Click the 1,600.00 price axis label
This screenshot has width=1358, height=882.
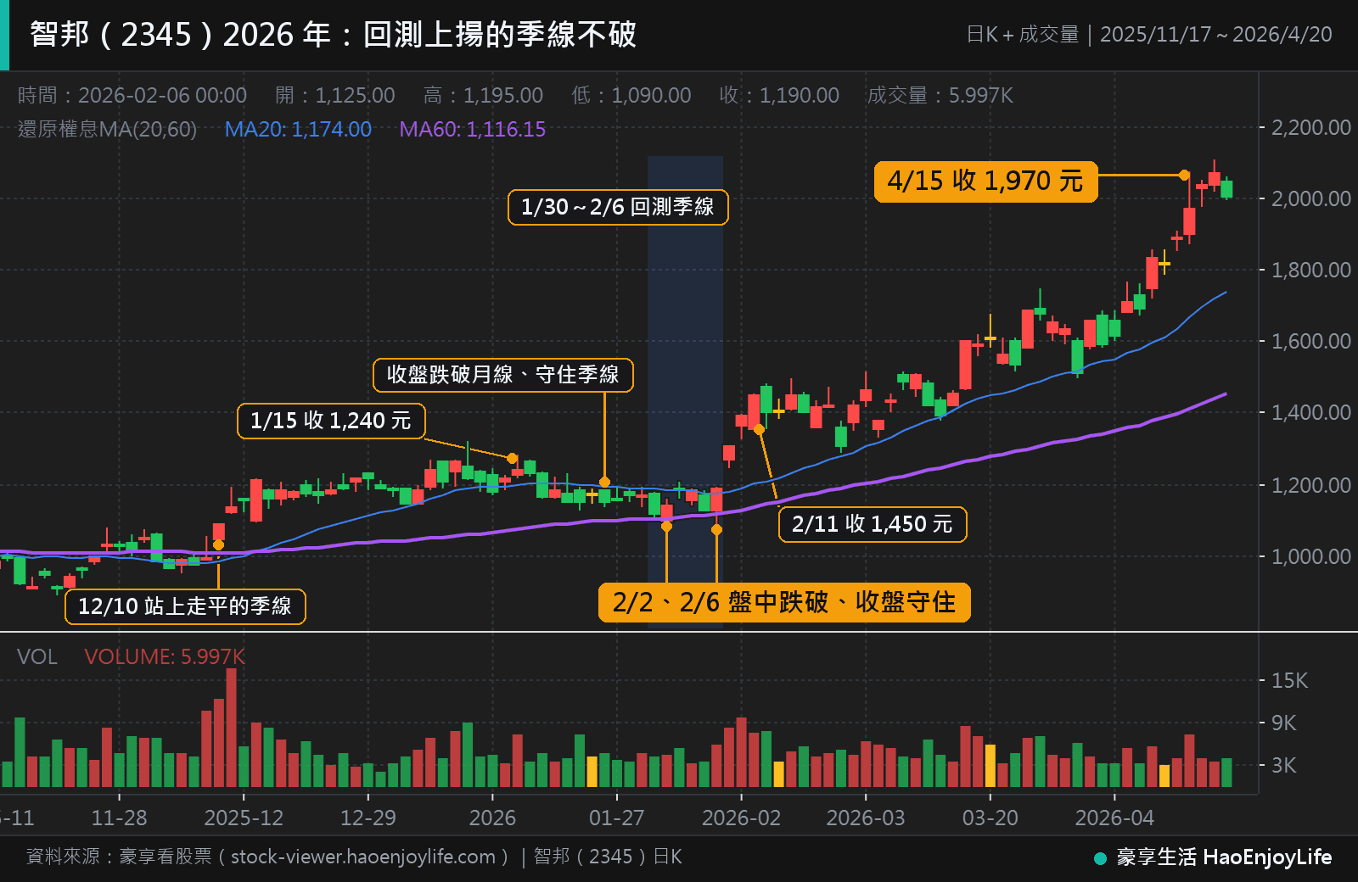pos(1310,341)
